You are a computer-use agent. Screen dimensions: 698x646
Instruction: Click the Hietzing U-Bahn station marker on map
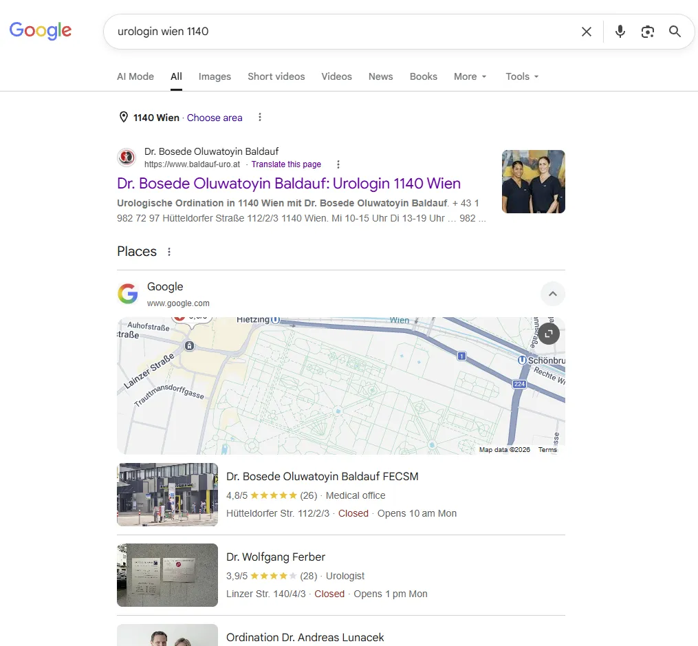[276, 320]
